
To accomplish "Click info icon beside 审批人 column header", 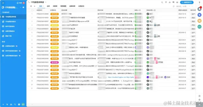I will point(140,10).
